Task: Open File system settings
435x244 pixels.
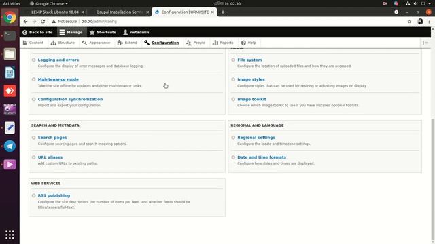Action: (249, 60)
